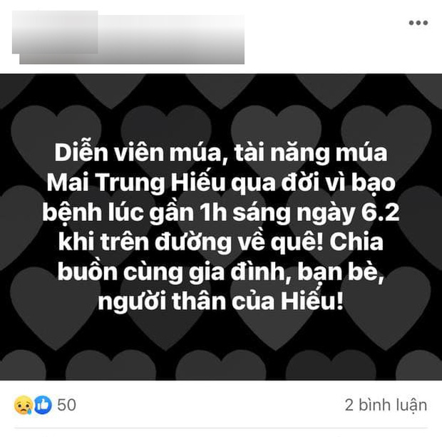Click the last line "người thân của Hiếu!"

221,302
